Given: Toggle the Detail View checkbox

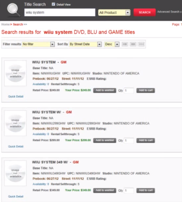Looking at the screenshot, I should tap(53, 4).
